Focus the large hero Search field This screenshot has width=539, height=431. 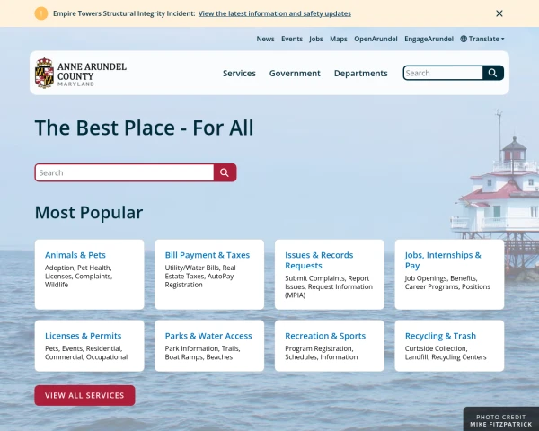[x=124, y=172]
